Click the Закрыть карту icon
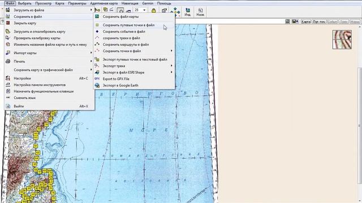Viewport: 362px width, 203px height. point(8,23)
